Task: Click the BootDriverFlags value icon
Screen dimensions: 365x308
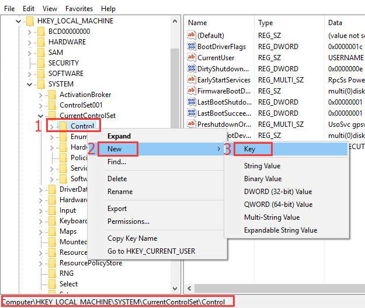Action: (191, 47)
